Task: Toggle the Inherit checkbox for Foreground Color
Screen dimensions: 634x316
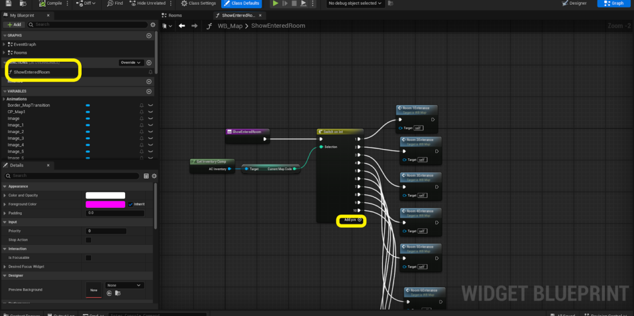Action: [x=130, y=204]
